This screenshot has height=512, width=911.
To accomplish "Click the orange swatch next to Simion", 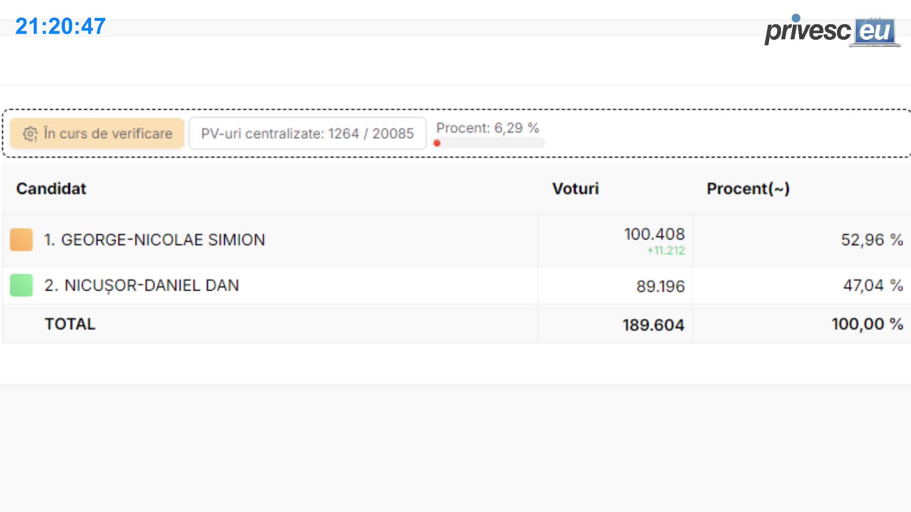I will click(21, 240).
